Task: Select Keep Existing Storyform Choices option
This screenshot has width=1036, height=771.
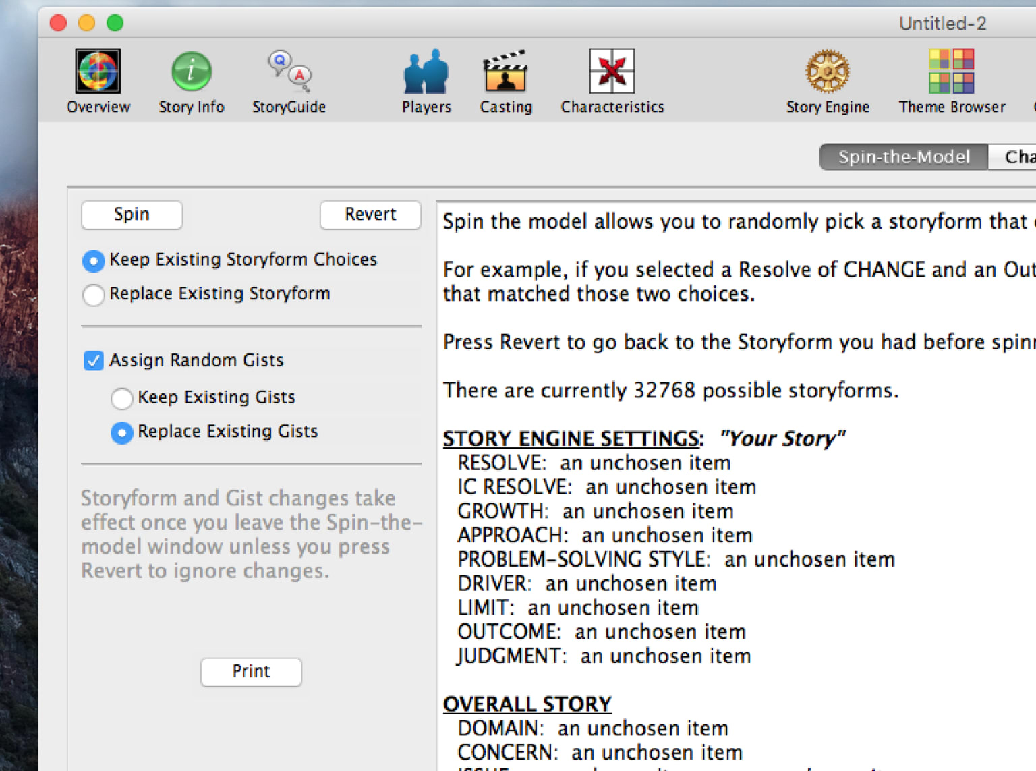Action: pos(94,260)
